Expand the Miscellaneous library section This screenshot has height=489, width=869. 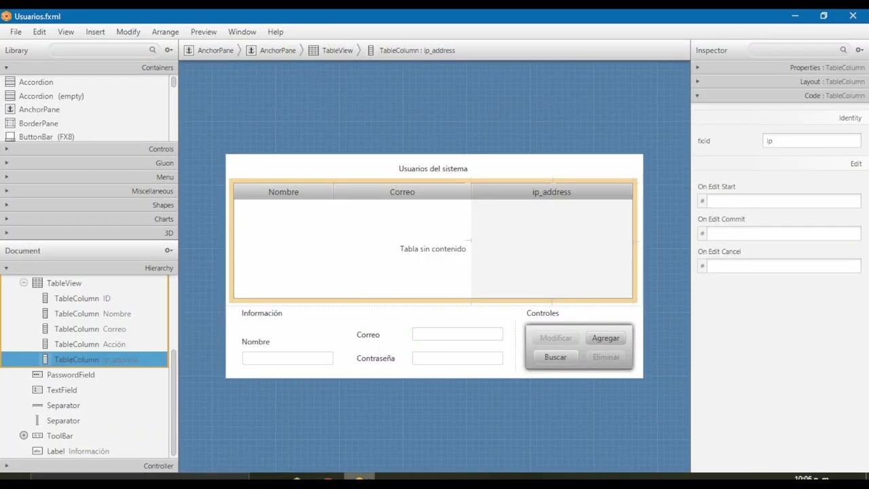pos(6,191)
